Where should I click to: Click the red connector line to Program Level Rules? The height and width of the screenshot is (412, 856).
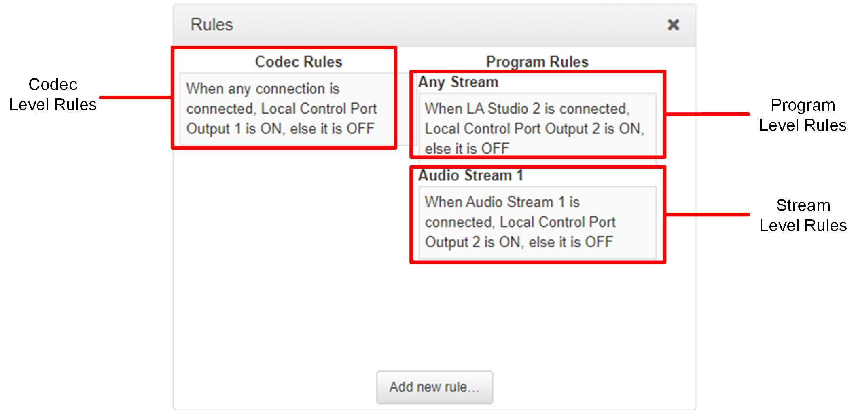pyautogui.click(x=707, y=114)
